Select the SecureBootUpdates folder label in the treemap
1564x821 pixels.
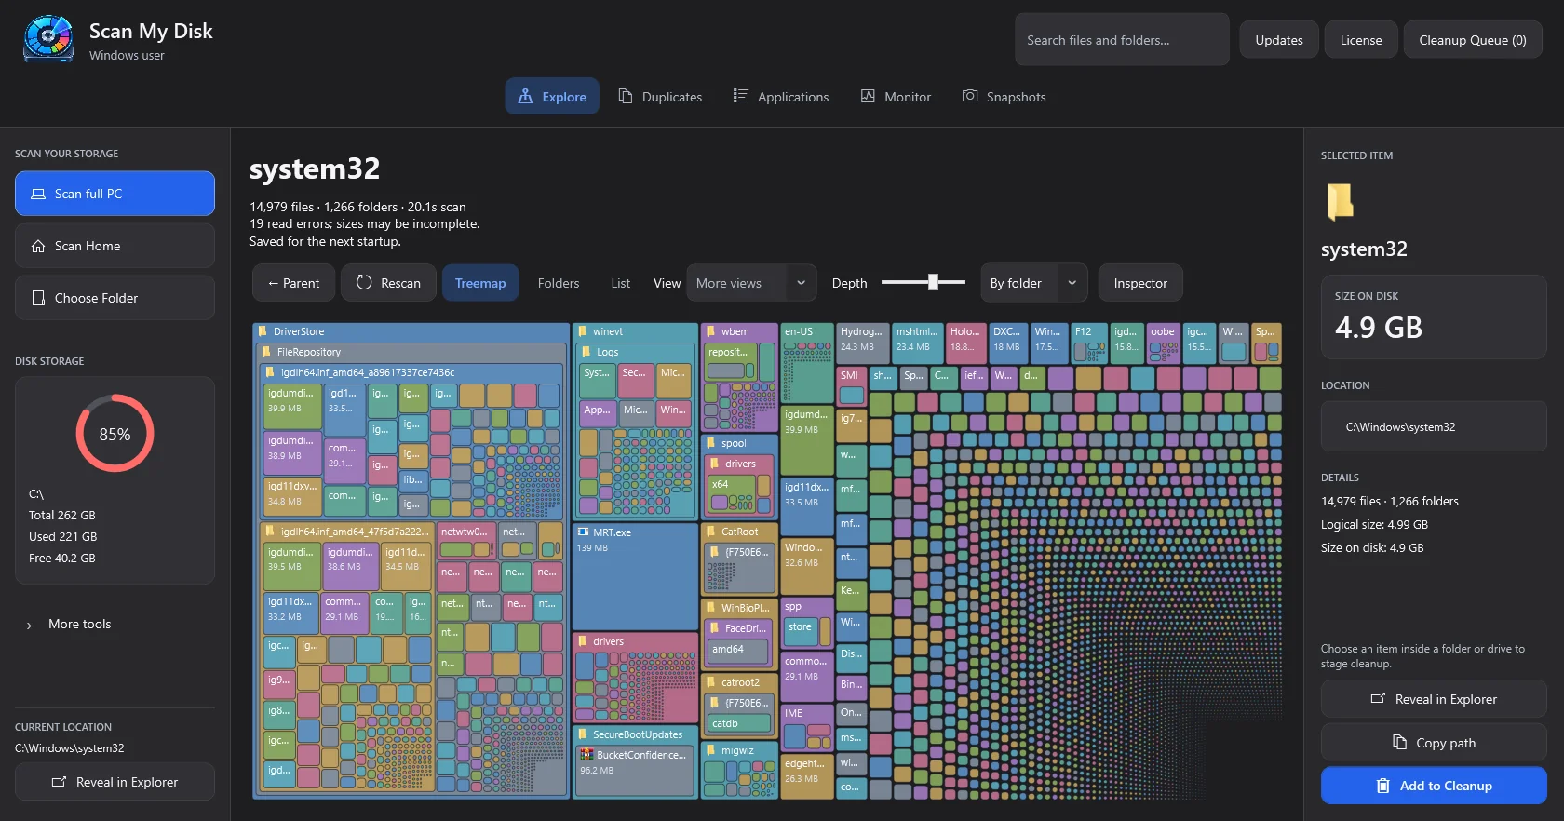638,734
